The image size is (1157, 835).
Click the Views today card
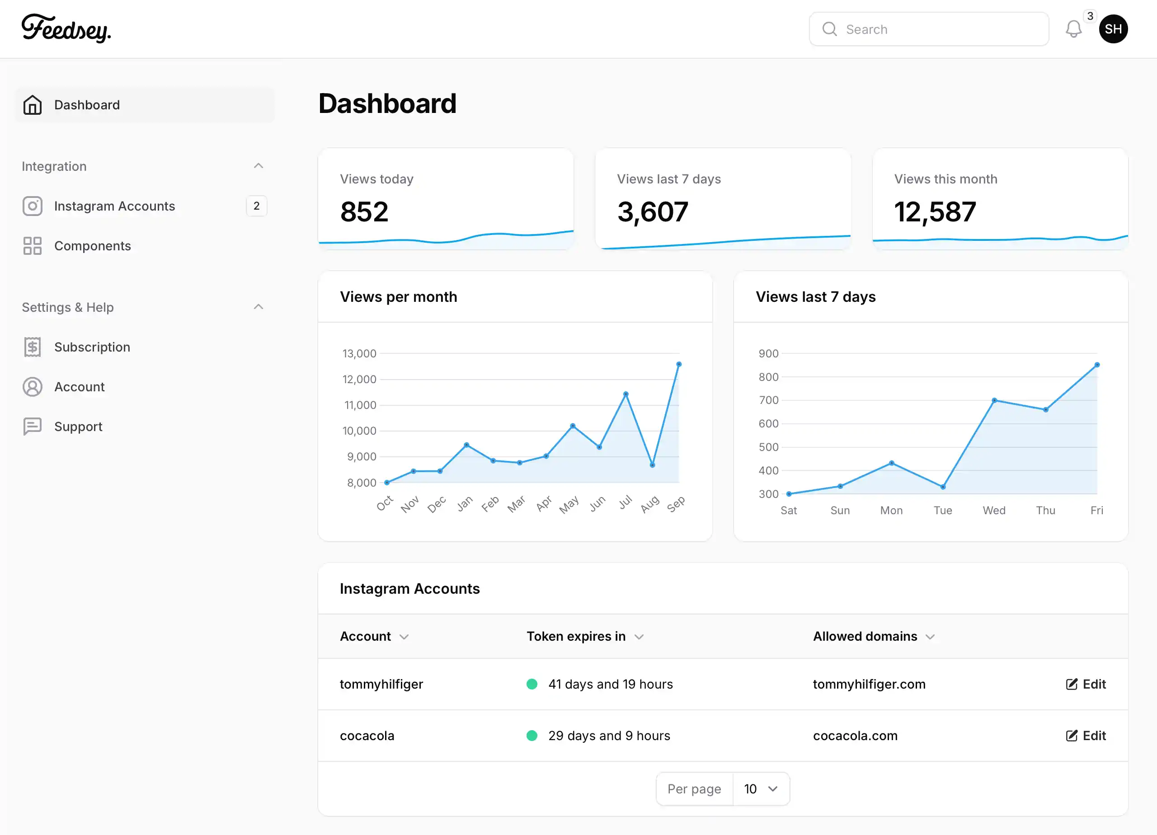click(x=446, y=199)
